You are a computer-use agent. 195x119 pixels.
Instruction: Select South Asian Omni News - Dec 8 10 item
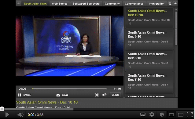pyautogui.click(x=149, y=61)
